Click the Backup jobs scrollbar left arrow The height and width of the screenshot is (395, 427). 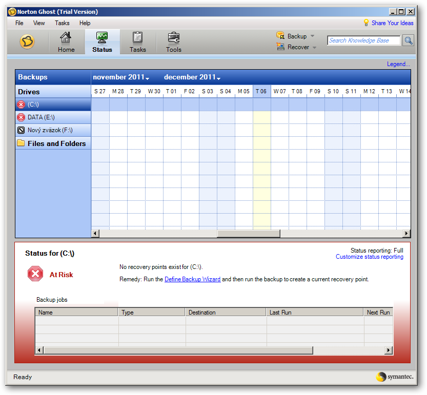tap(39, 350)
